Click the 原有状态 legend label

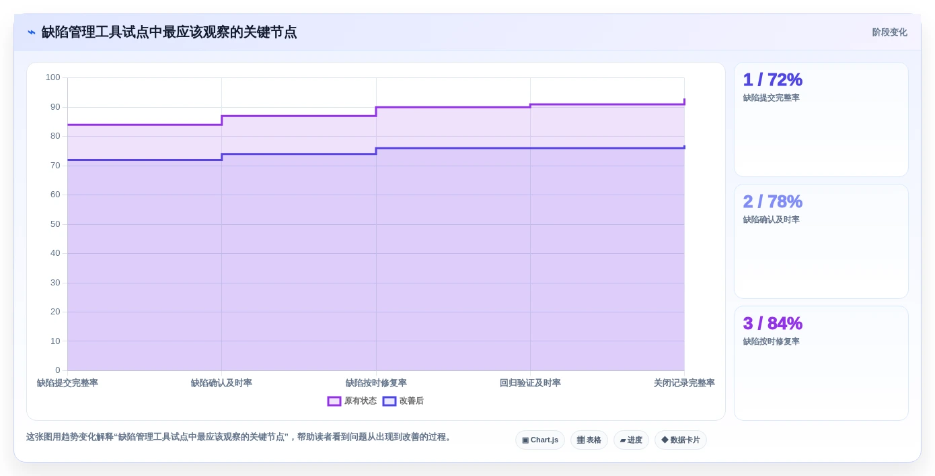tap(361, 401)
